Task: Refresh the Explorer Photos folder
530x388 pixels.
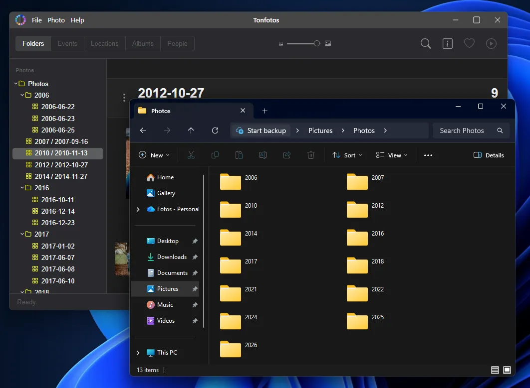Action: pos(215,130)
